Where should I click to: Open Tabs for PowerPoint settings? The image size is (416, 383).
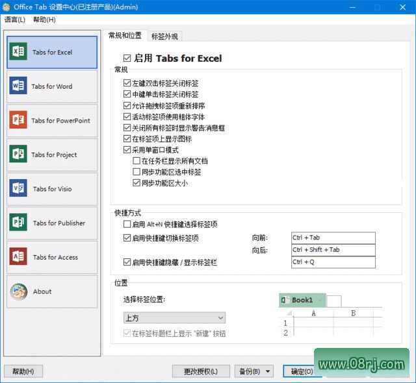tap(52, 121)
